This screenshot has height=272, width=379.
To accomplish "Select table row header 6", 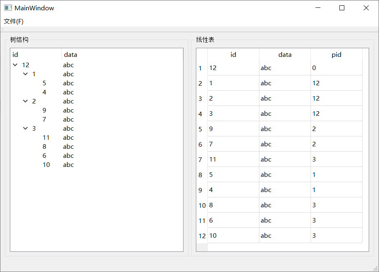I will point(202,144).
